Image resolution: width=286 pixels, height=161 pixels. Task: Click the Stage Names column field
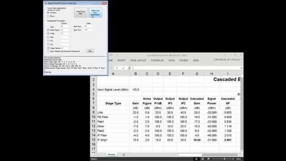pyautogui.click(x=65, y=48)
